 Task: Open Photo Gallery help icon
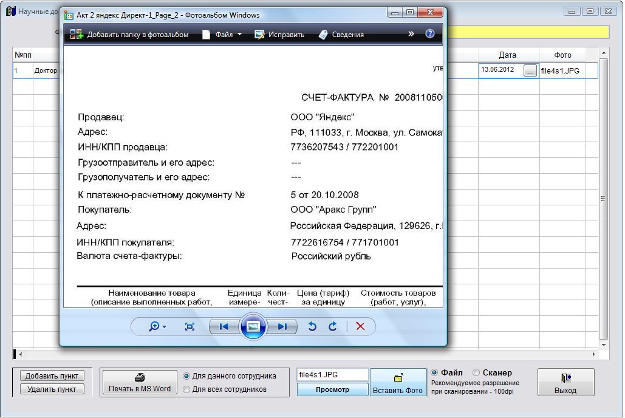coord(429,33)
